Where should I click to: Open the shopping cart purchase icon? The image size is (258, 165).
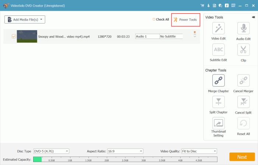click(x=202, y=6)
